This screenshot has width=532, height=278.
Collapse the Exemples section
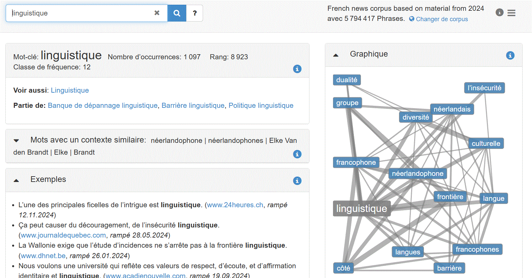point(16,180)
